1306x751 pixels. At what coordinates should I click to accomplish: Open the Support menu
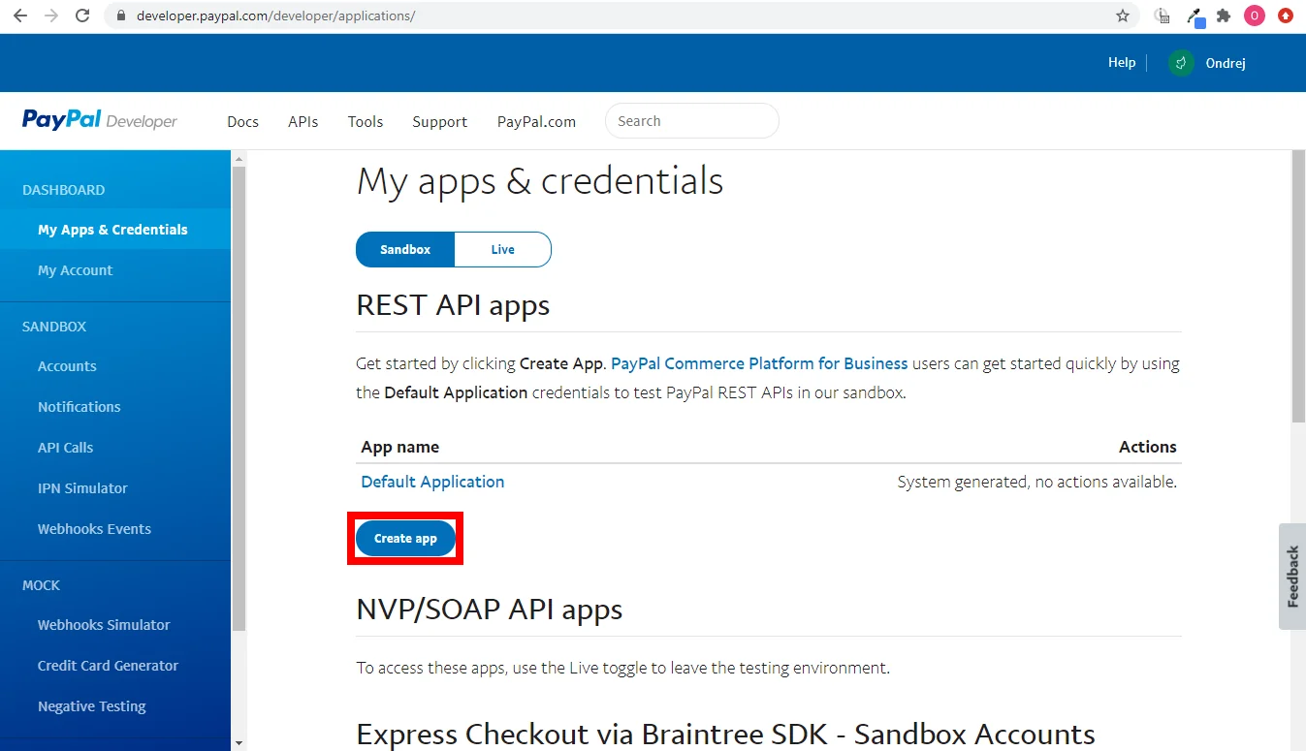[439, 121]
